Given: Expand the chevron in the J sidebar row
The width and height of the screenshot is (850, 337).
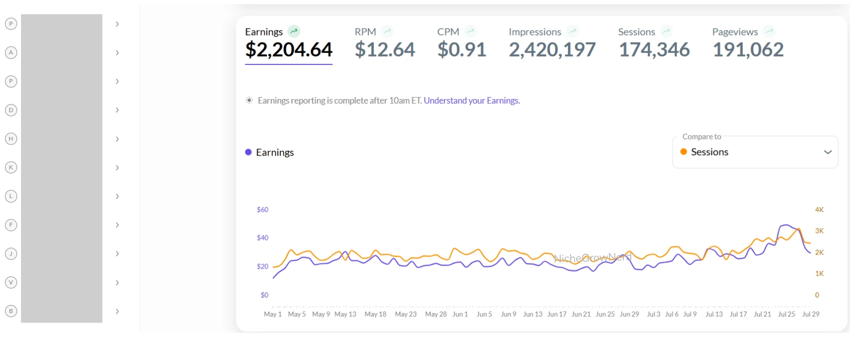Looking at the screenshot, I should [117, 253].
